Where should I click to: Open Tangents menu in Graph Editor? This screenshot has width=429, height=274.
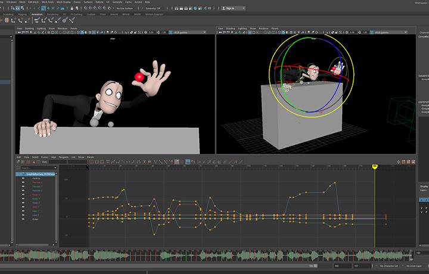click(x=64, y=157)
